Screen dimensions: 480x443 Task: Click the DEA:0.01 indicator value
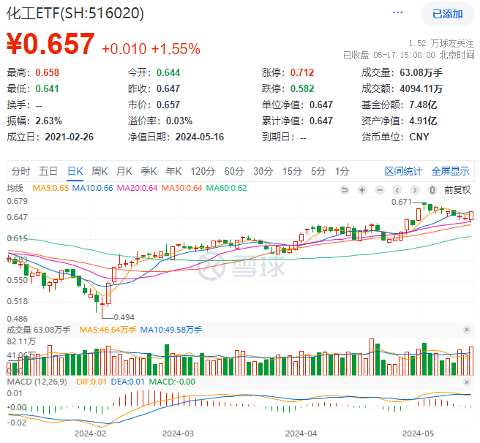tap(127, 382)
